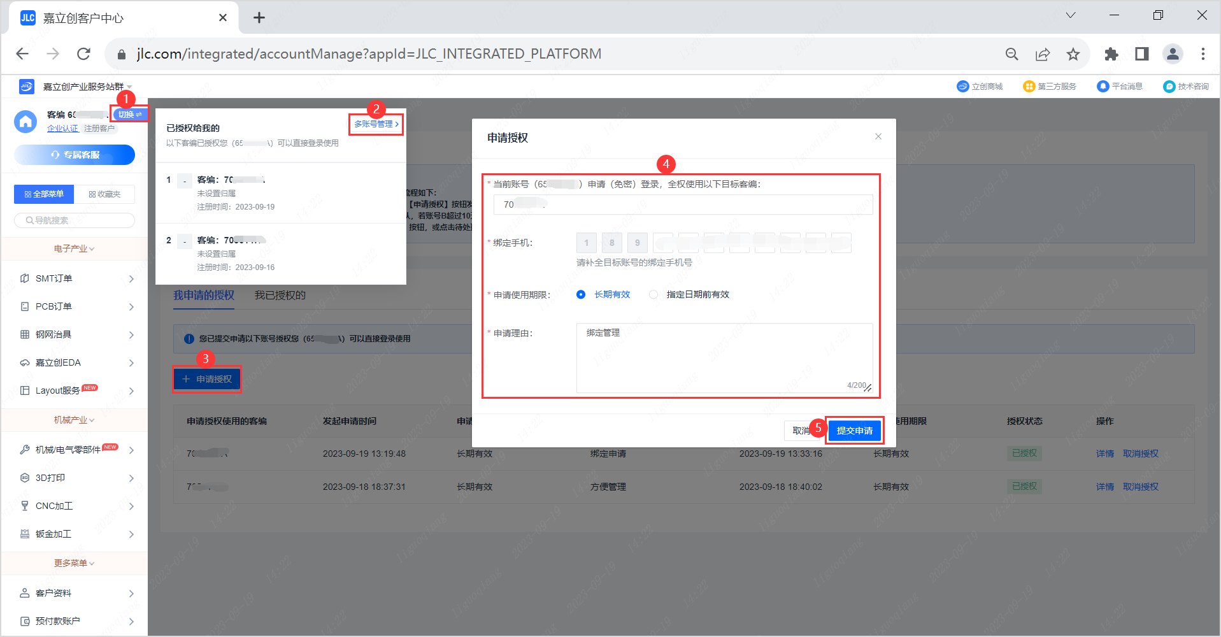This screenshot has height=637, width=1221.
Task: Collapse the 电子产业 section header
Action: pyautogui.click(x=74, y=248)
